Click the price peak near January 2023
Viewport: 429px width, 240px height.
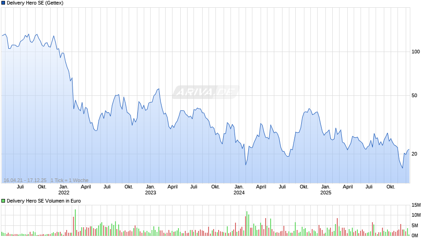(159, 89)
